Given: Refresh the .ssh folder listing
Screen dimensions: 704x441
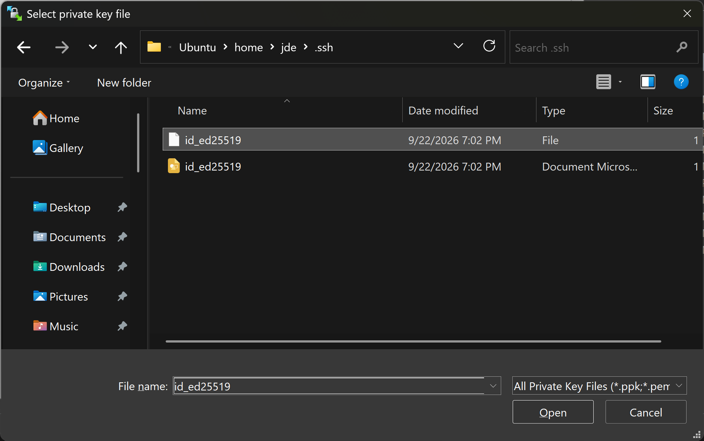Looking at the screenshot, I should pyautogui.click(x=489, y=46).
